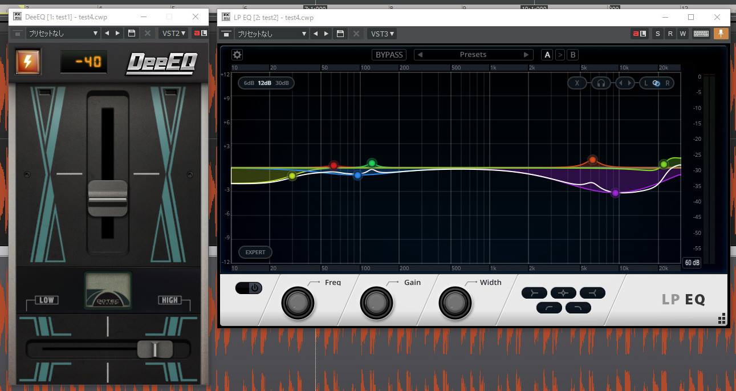Go to previous LP EQ preset arrow
The height and width of the screenshot is (391, 736).
pos(420,55)
